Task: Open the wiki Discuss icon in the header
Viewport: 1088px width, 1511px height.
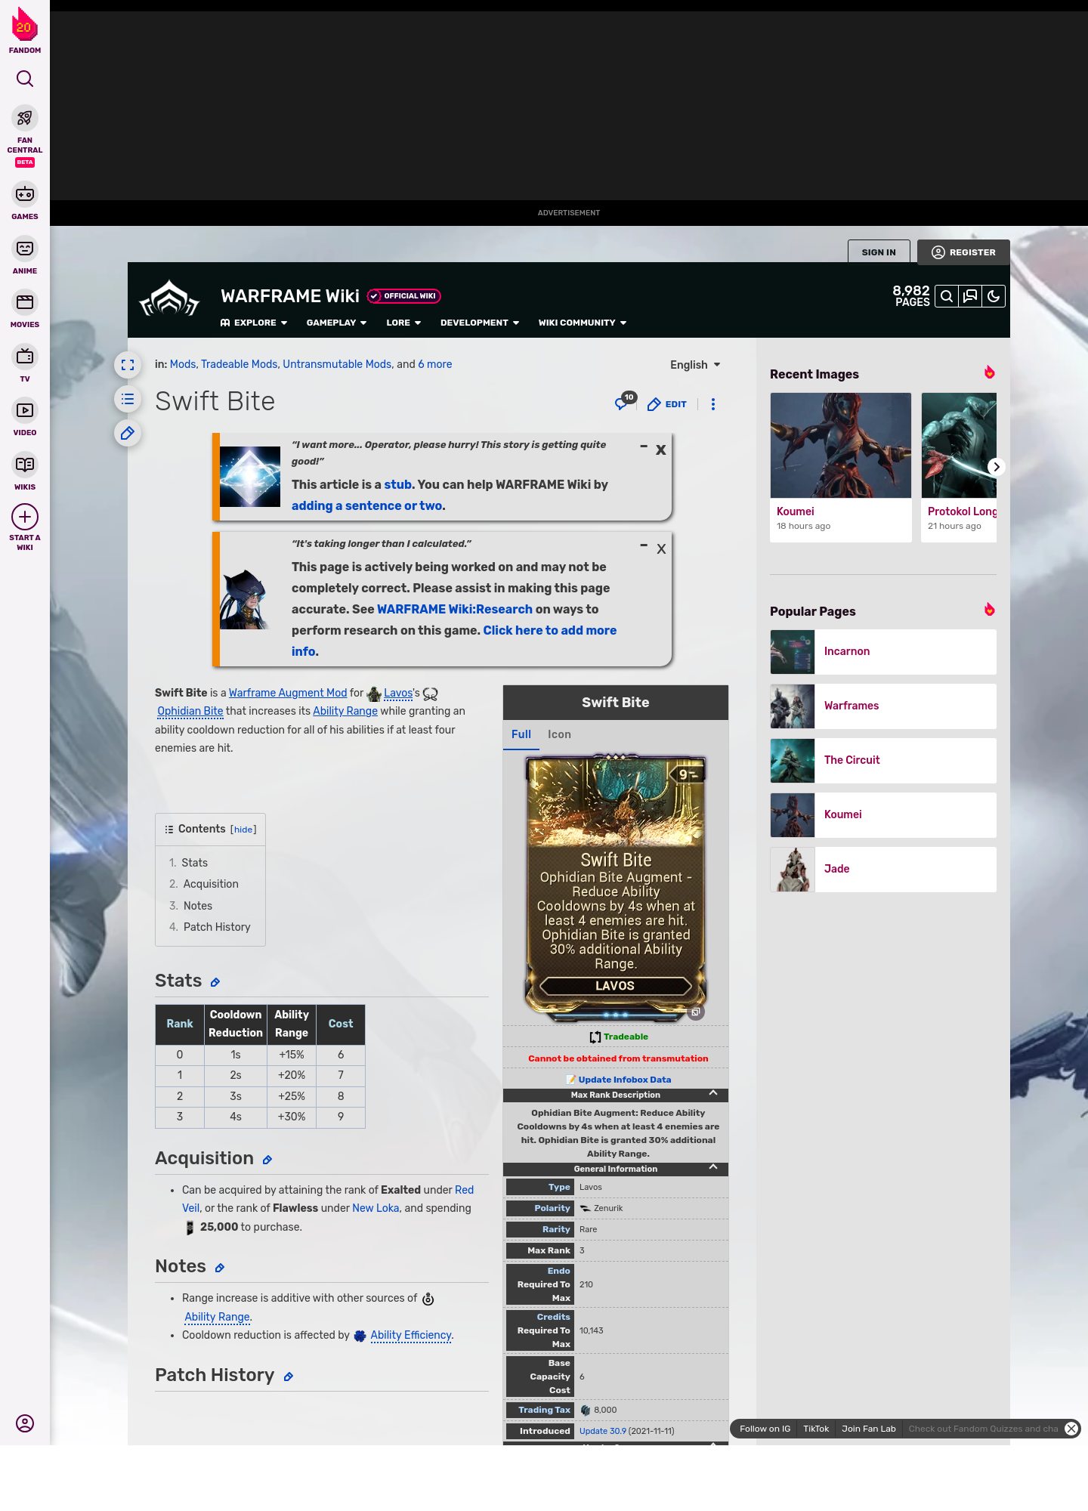Action: click(x=970, y=296)
